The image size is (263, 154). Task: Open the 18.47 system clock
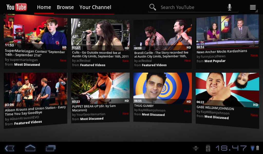(231, 148)
